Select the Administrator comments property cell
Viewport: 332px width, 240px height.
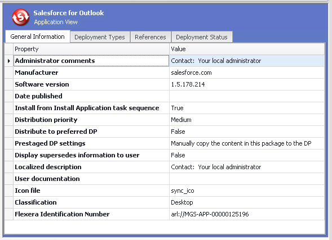[91, 61]
